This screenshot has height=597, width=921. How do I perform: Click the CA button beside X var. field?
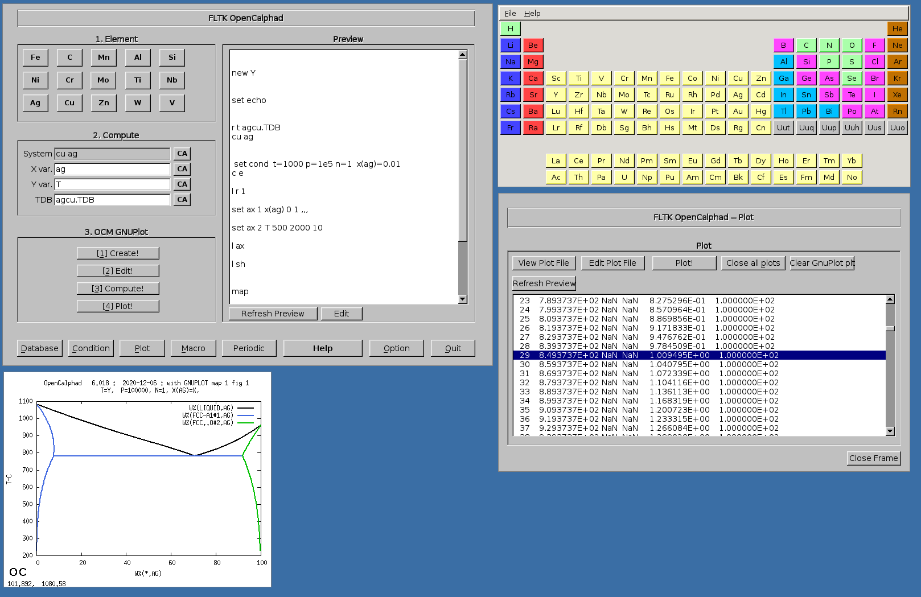click(x=182, y=169)
